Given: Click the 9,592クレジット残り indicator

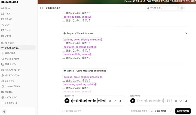Looking at the screenshot, I should 72,111.
